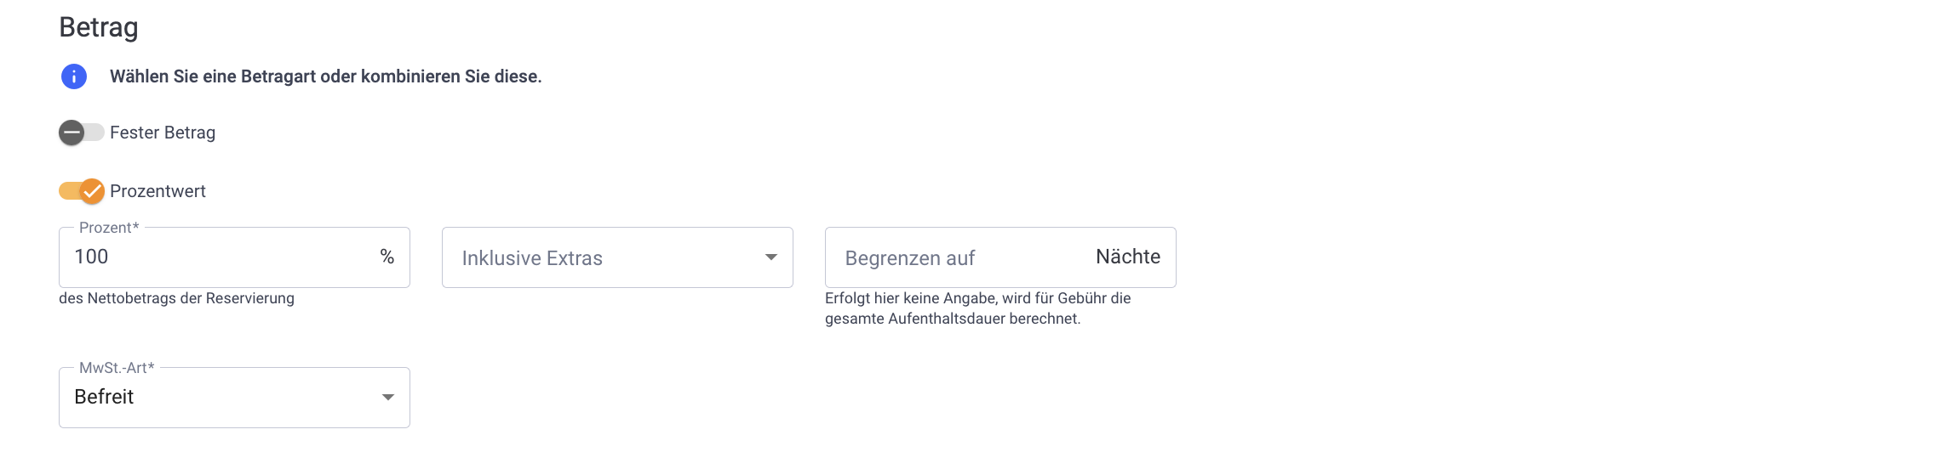Click the percent sign suffix icon
Screen dimensions: 1953x452
click(x=387, y=257)
